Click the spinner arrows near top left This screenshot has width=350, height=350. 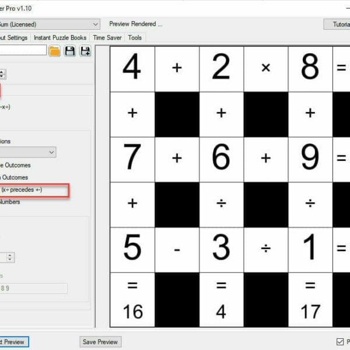(x=2, y=74)
